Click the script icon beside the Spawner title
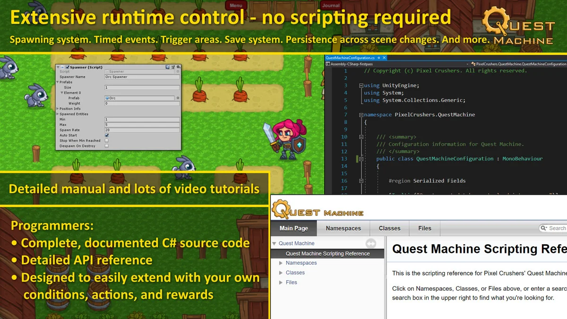567x319 pixels. [63, 67]
